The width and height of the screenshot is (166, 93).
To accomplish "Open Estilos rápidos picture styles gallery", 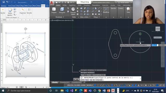I will 10,12.
